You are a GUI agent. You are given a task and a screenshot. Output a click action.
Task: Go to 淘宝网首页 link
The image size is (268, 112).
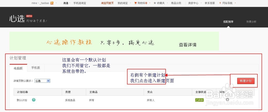tap(107, 3)
